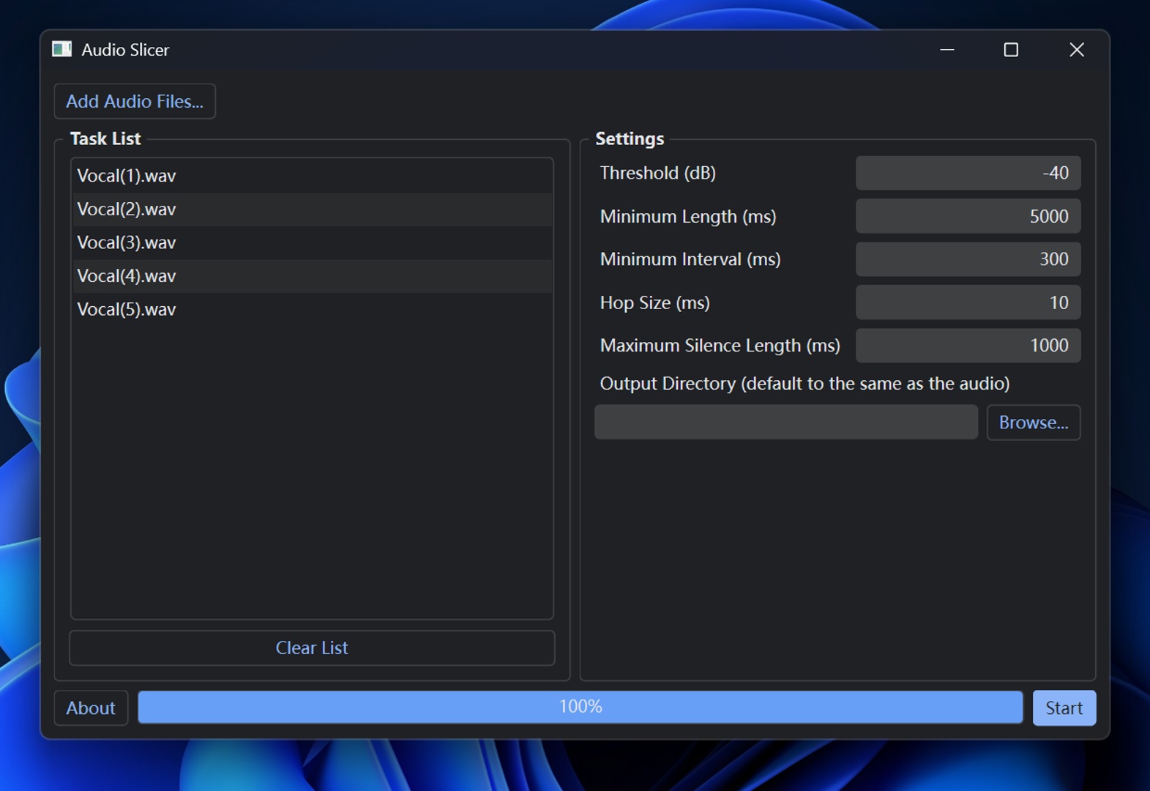The image size is (1150, 791).
Task: Click the Minimum Interval (ms) label
Action: pos(690,259)
